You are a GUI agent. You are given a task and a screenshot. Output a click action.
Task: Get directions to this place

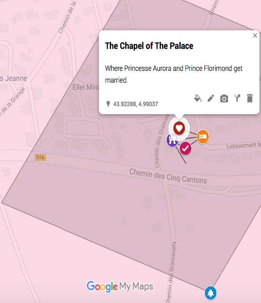237,98
